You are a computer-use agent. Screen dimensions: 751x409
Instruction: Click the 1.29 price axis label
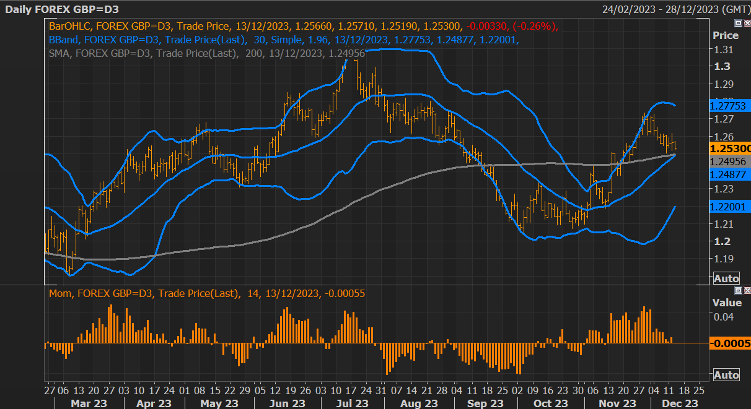724,84
